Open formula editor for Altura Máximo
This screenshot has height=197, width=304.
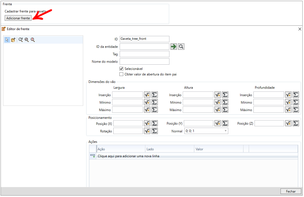pyautogui.click(x=218, y=110)
